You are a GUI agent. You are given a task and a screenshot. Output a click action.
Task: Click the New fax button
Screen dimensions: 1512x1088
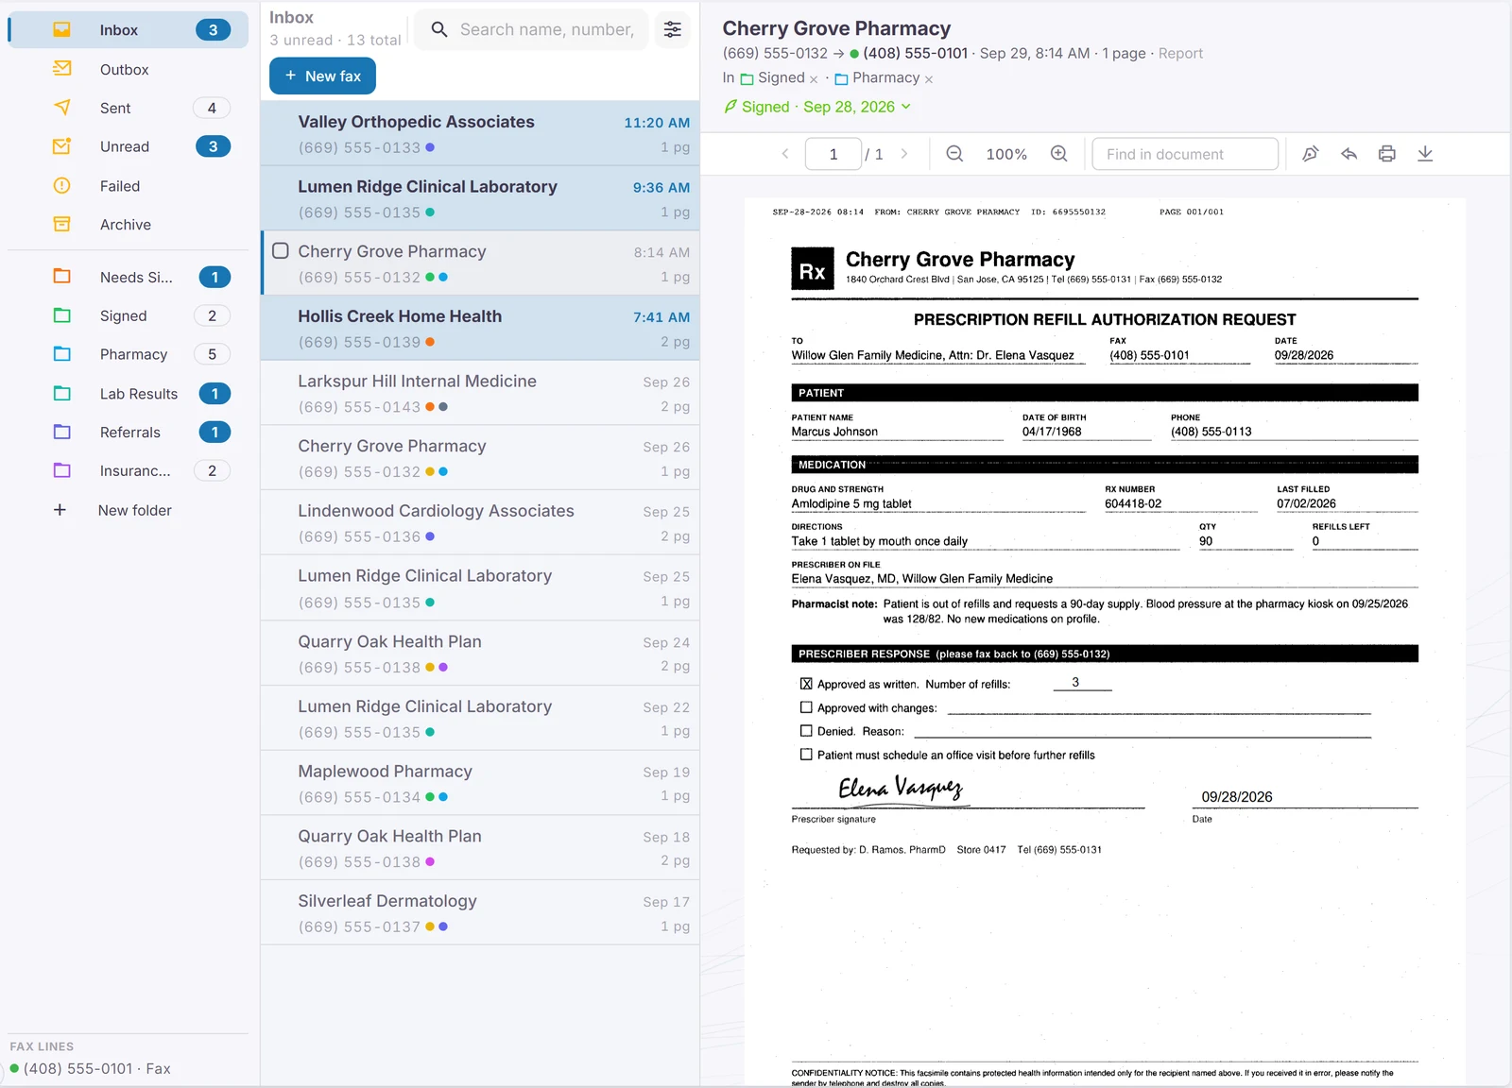pos(322,76)
